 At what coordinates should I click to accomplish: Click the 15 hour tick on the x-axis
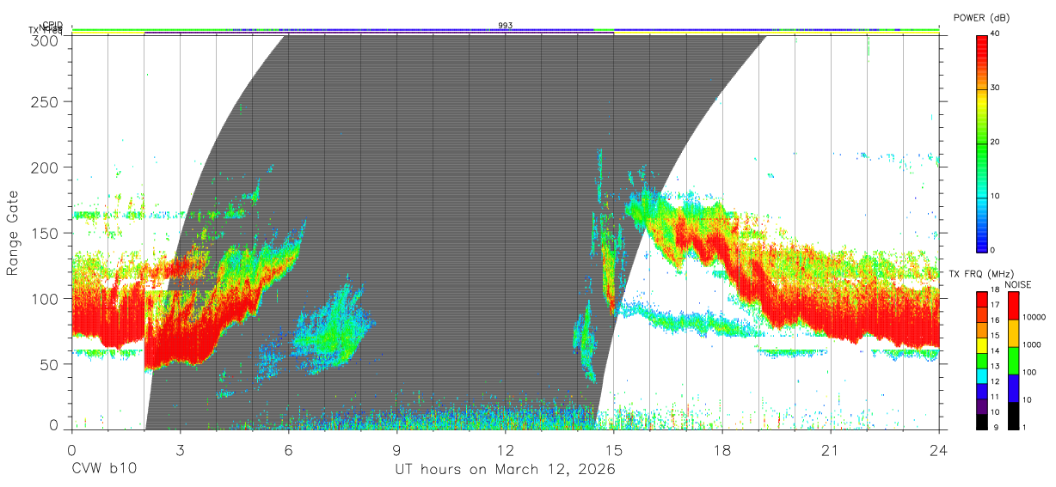(x=613, y=450)
